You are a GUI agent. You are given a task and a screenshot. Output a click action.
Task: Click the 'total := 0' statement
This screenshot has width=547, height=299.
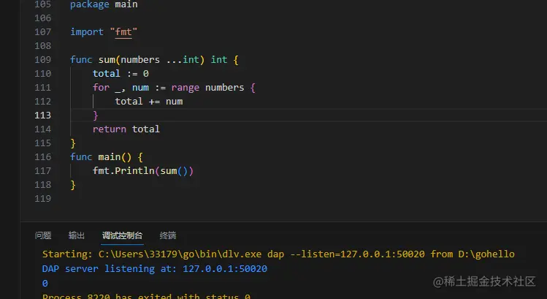point(121,74)
